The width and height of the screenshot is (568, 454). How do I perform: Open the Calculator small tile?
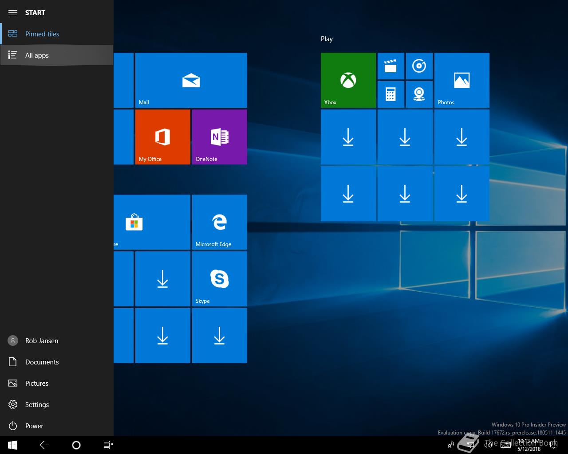391,94
